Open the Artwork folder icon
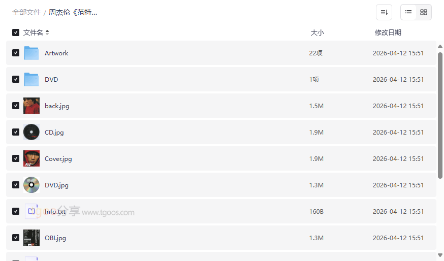This screenshot has height=261, width=444. pyautogui.click(x=31, y=53)
